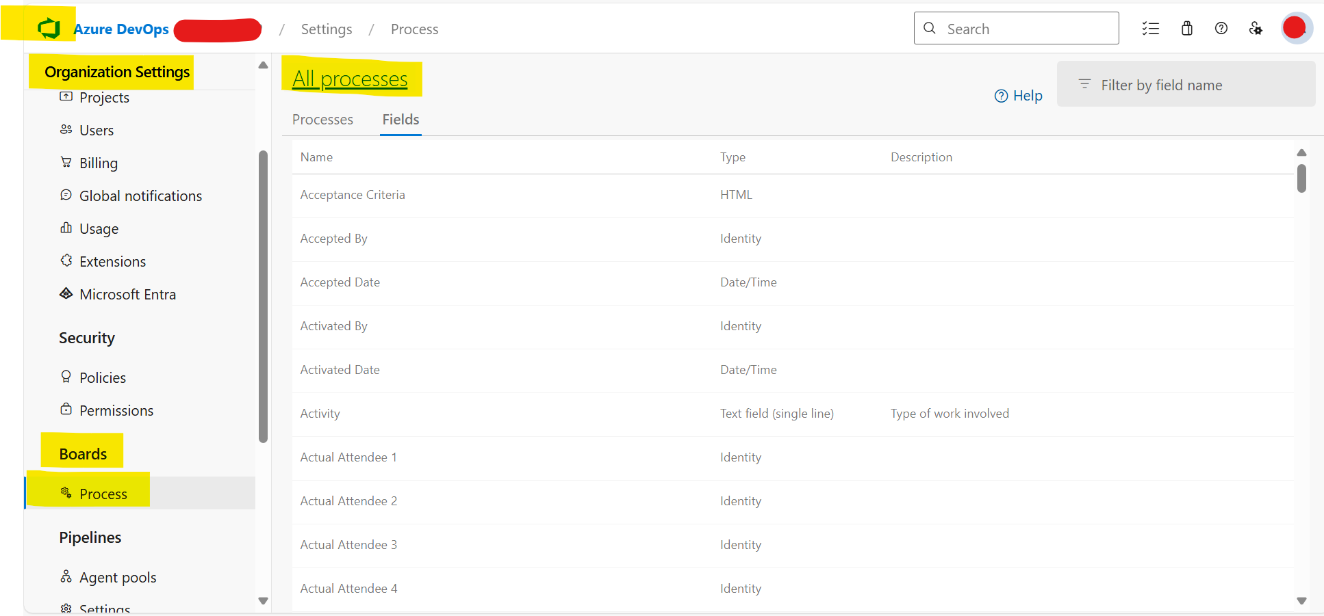
Task: Open security Permissions page
Action: (x=116, y=411)
